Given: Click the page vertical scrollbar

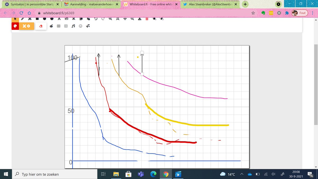Looking at the screenshot, I should tap(316, 84).
